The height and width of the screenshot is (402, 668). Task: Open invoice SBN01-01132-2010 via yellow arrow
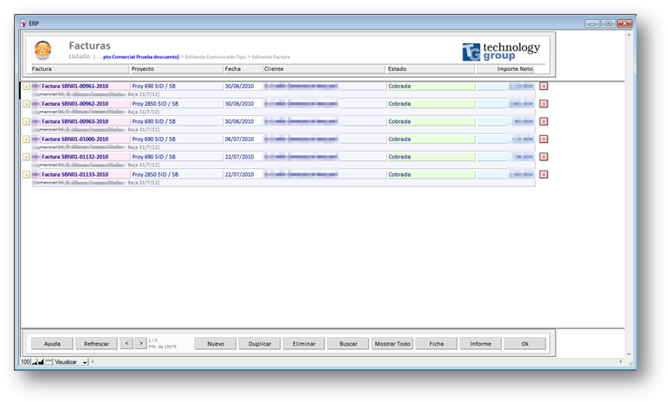26,158
